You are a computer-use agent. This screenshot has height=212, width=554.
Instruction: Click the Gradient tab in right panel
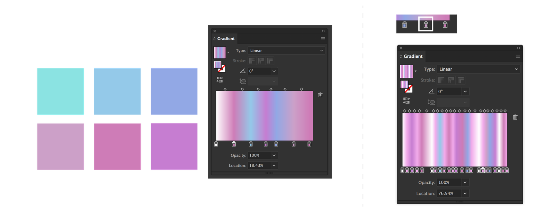point(413,56)
